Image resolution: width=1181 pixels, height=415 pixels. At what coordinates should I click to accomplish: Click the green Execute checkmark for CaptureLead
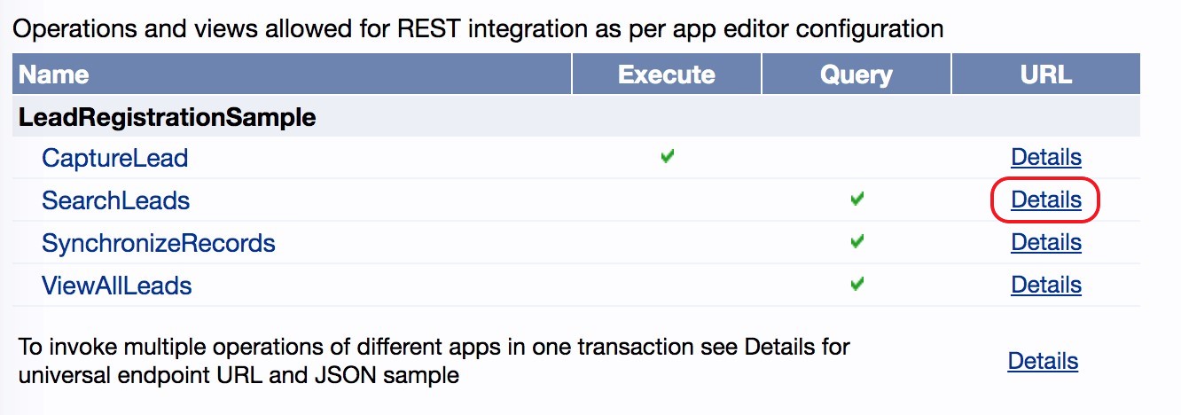pos(668,157)
